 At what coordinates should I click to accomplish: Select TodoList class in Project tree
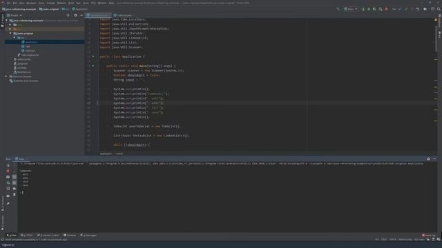[x=30, y=50]
